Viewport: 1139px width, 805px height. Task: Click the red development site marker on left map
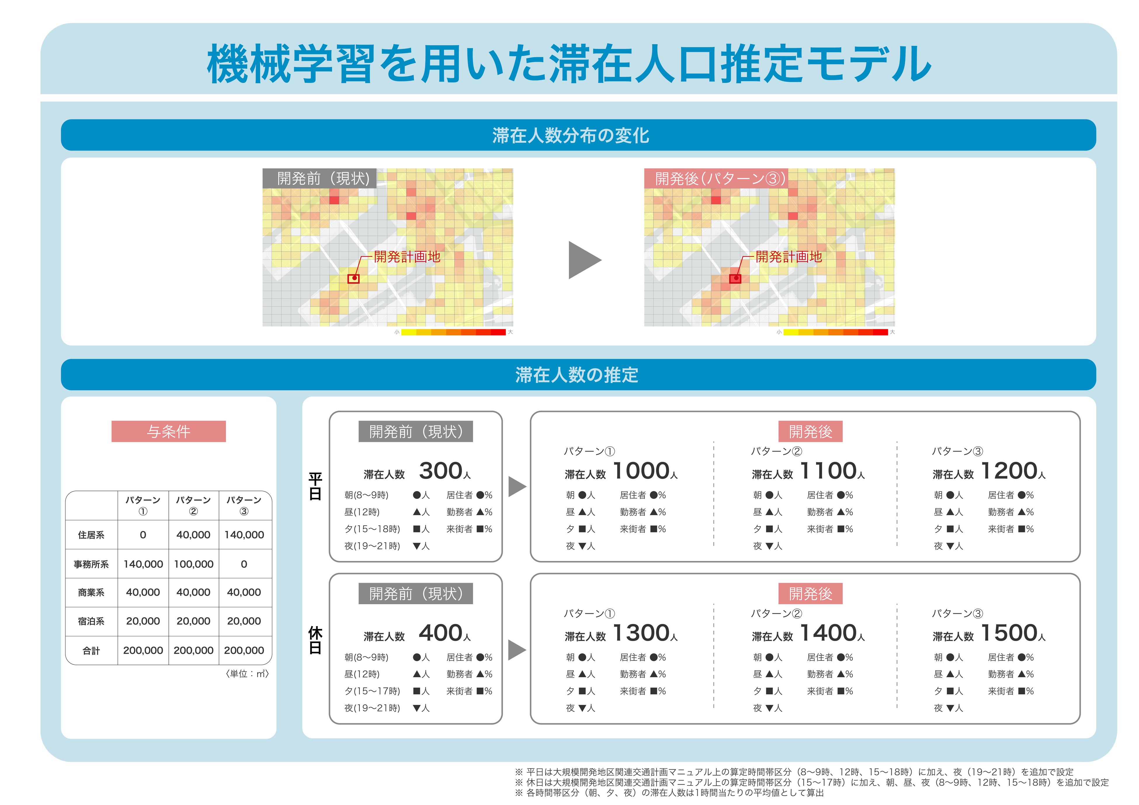coord(353,278)
